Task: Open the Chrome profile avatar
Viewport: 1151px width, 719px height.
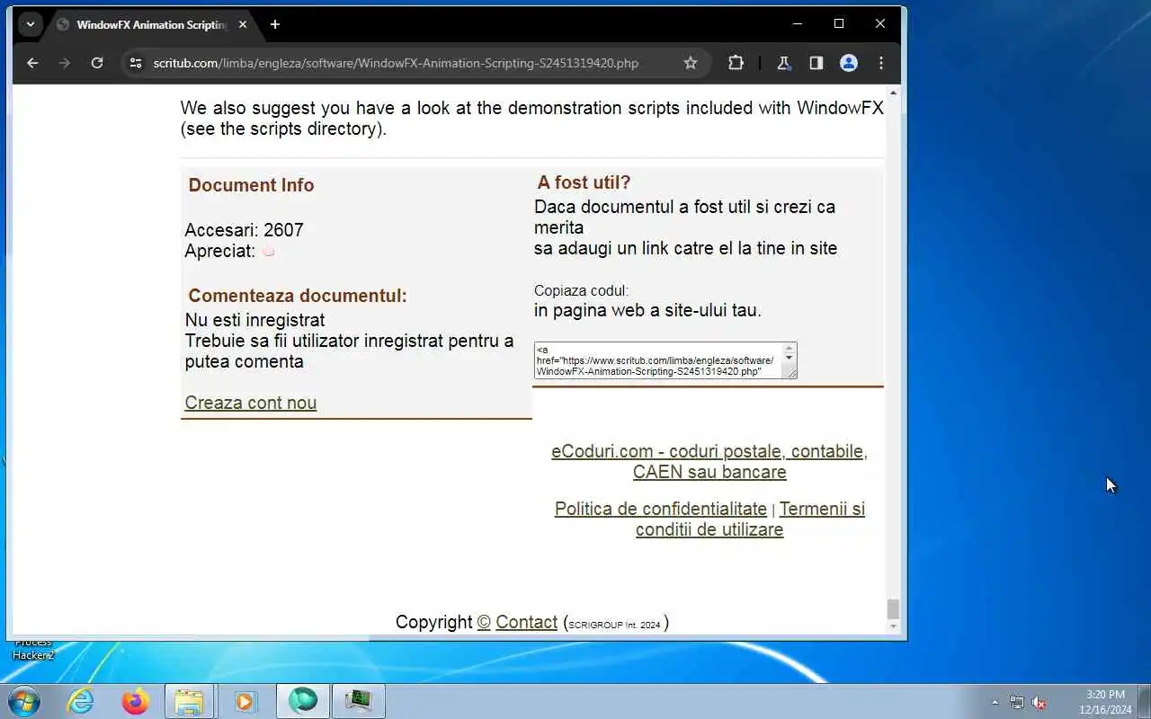Action: coord(848,63)
